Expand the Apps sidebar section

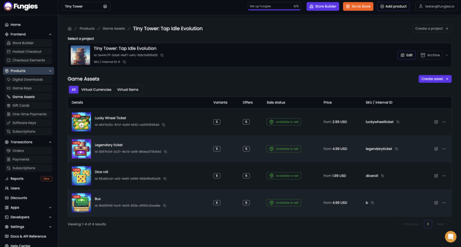click(50, 208)
